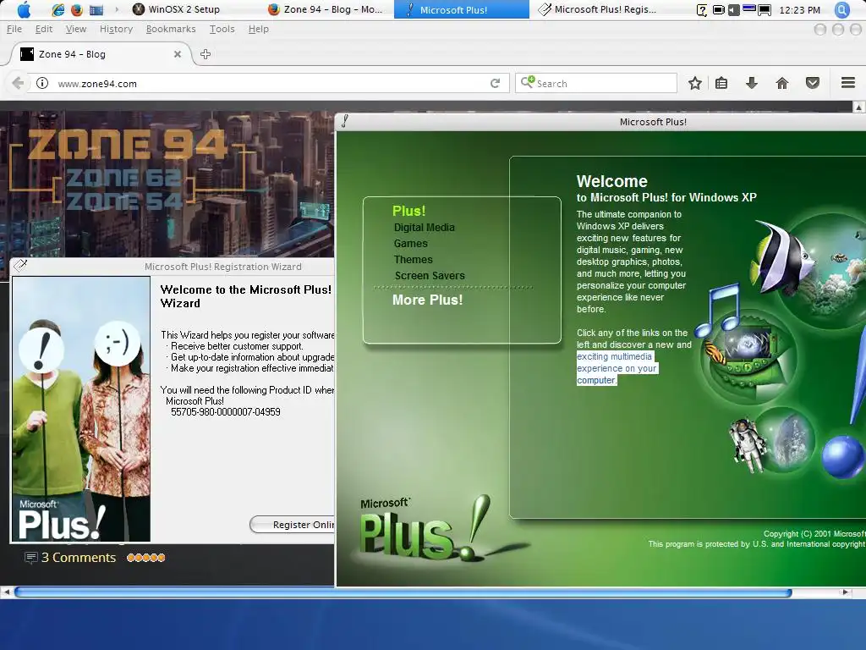Click the five-star rating dots
The width and height of the screenshot is (866, 650).
point(145,558)
